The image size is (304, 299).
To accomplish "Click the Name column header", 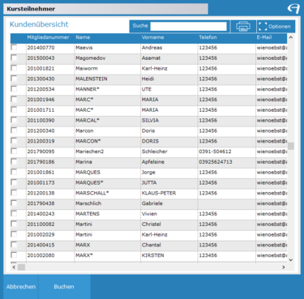I will [x=83, y=37].
